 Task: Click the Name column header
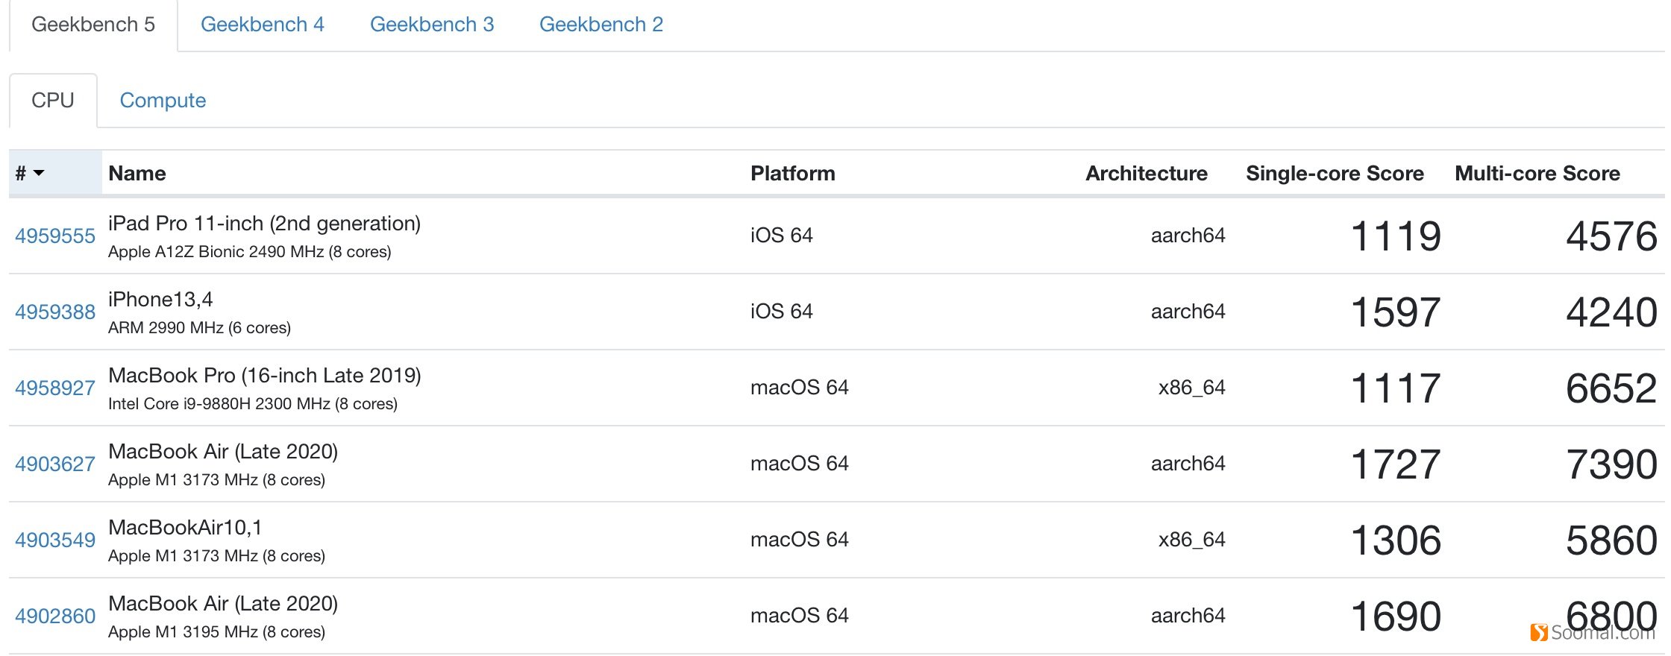click(x=137, y=174)
